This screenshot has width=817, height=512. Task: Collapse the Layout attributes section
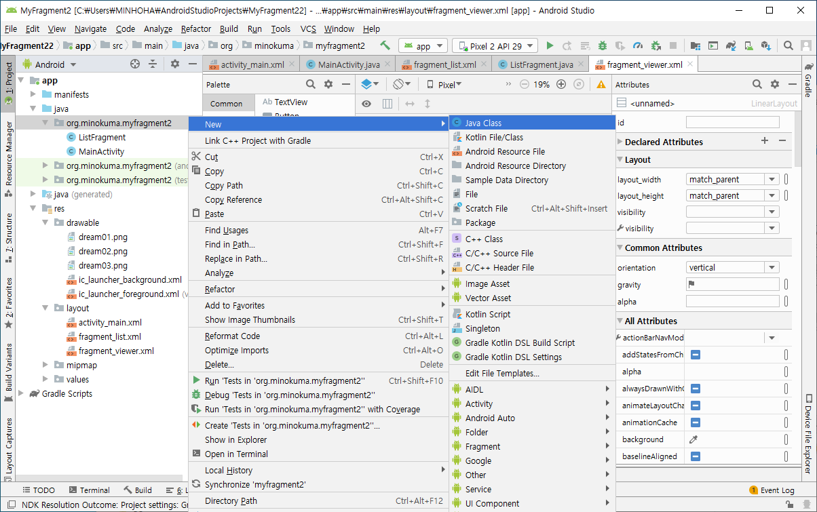point(620,160)
